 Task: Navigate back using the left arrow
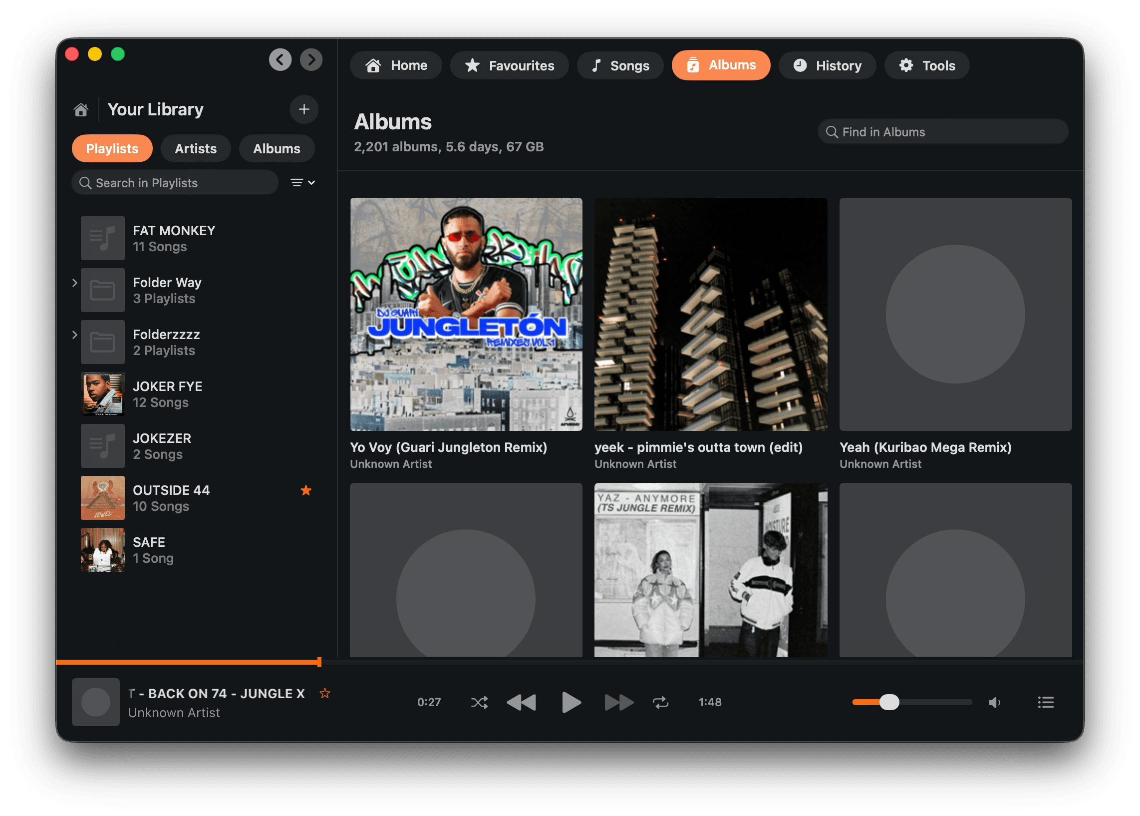[x=280, y=60]
